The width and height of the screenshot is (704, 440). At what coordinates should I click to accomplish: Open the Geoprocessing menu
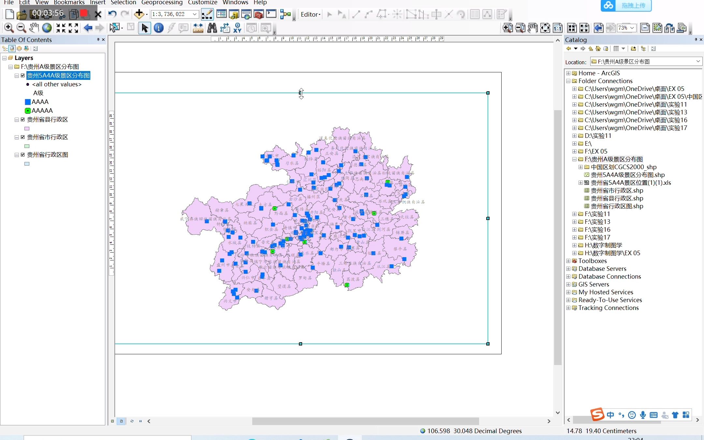[162, 3]
